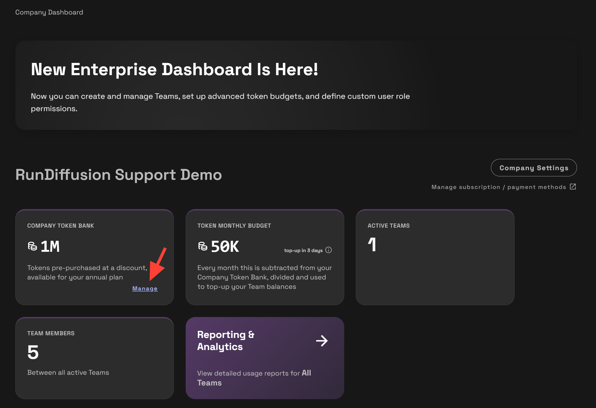Viewport: 596px width, 408px height.
Task: Click the team members count 5
Action: pos(33,352)
